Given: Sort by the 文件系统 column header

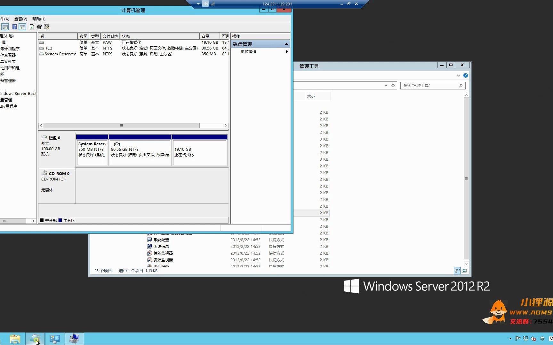Looking at the screenshot, I should [x=110, y=36].
